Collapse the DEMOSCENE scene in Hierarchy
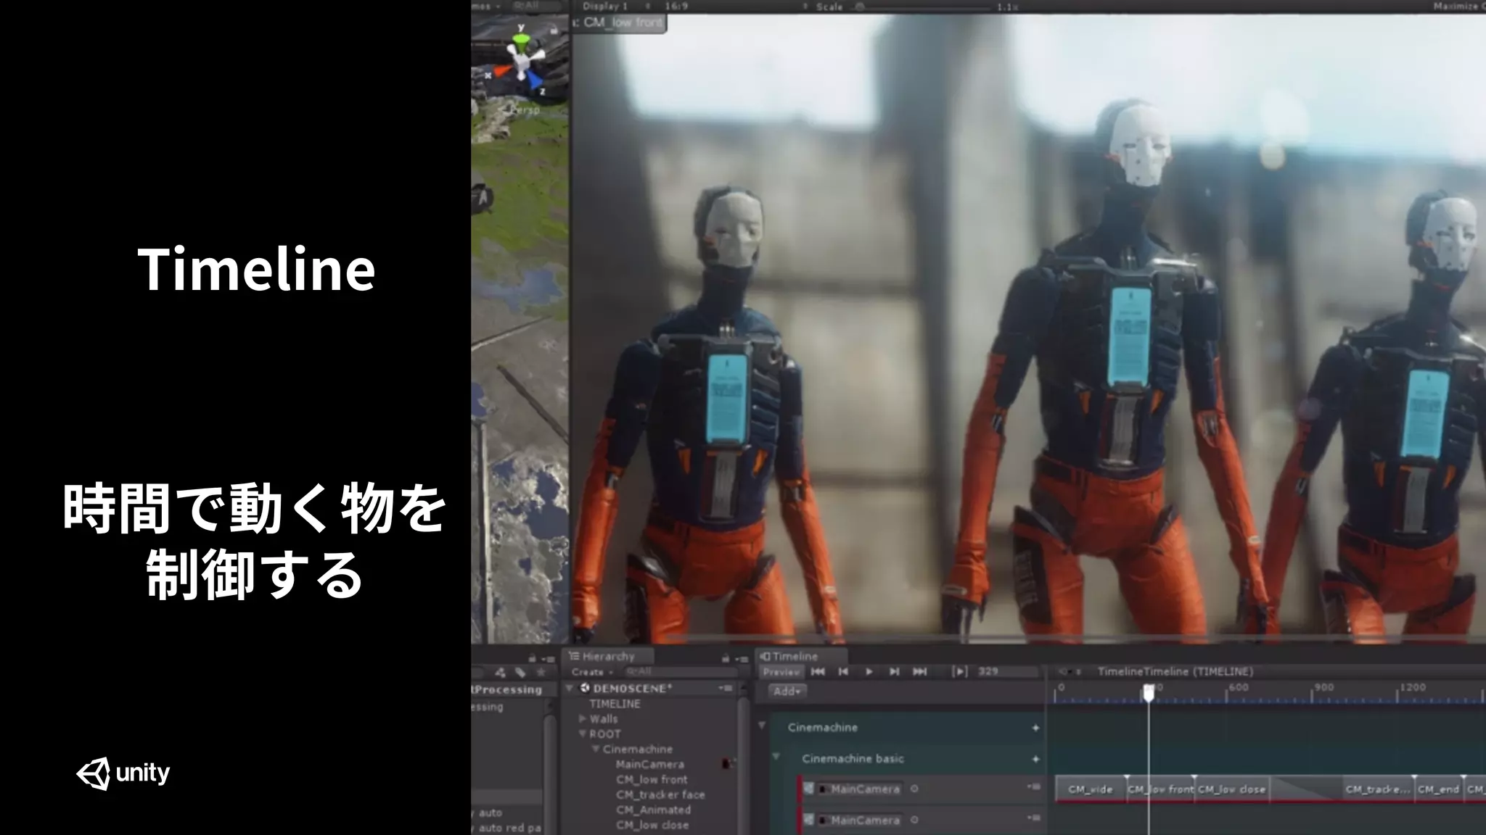 point(571,688)
